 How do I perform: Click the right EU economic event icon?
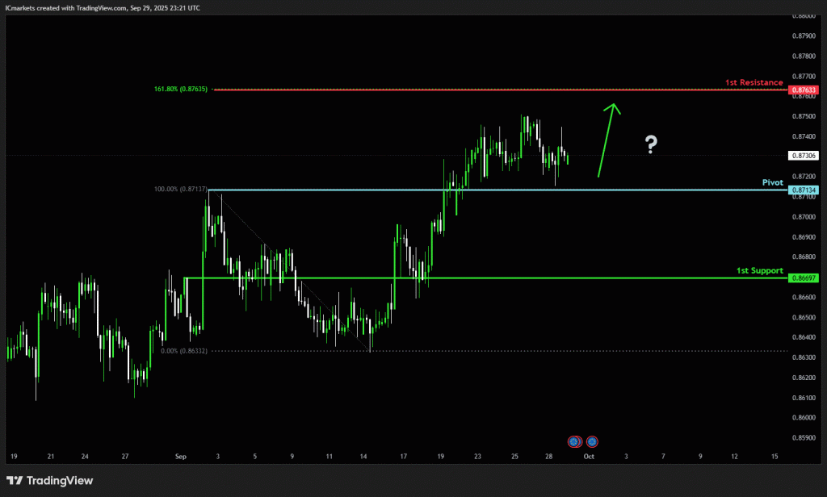coord(592,441)
